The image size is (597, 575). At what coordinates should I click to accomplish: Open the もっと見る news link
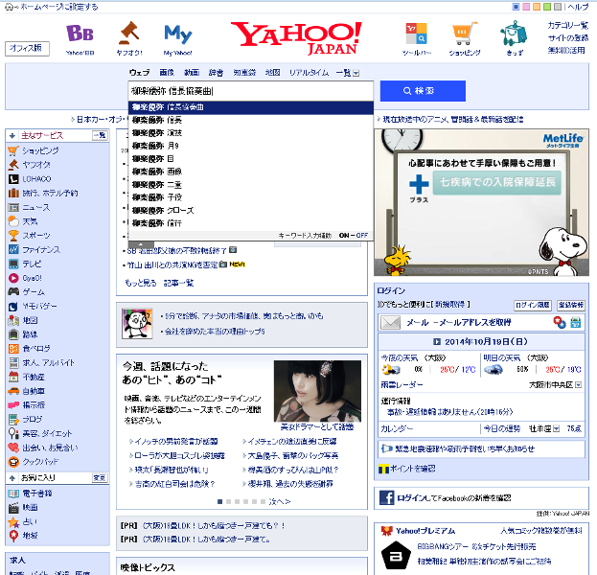(141, 283)
